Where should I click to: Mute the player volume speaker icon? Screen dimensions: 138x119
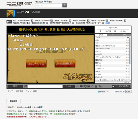(x=77, y=86)
